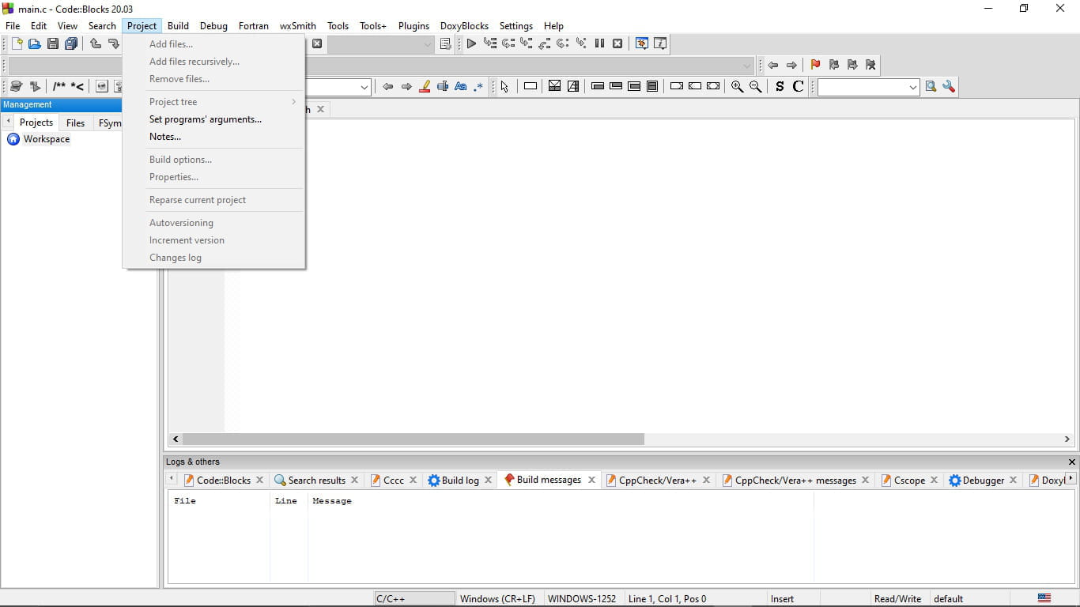Click the Save all files icon
Image resolution: width=1080 pixels, height=607 pixels.
click(71, 44)
